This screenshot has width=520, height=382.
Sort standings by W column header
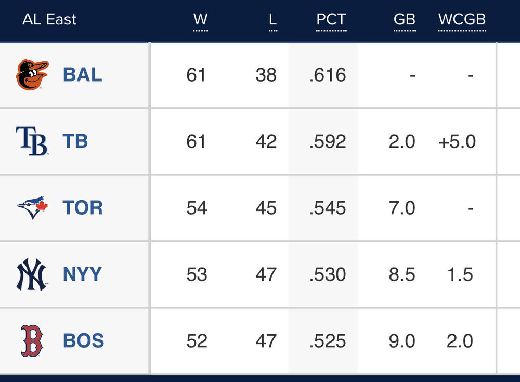point(200,20)
